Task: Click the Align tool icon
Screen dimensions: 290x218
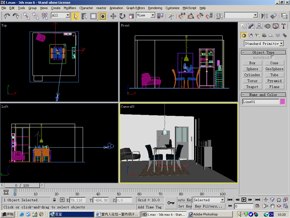Action: pos(274,16)
